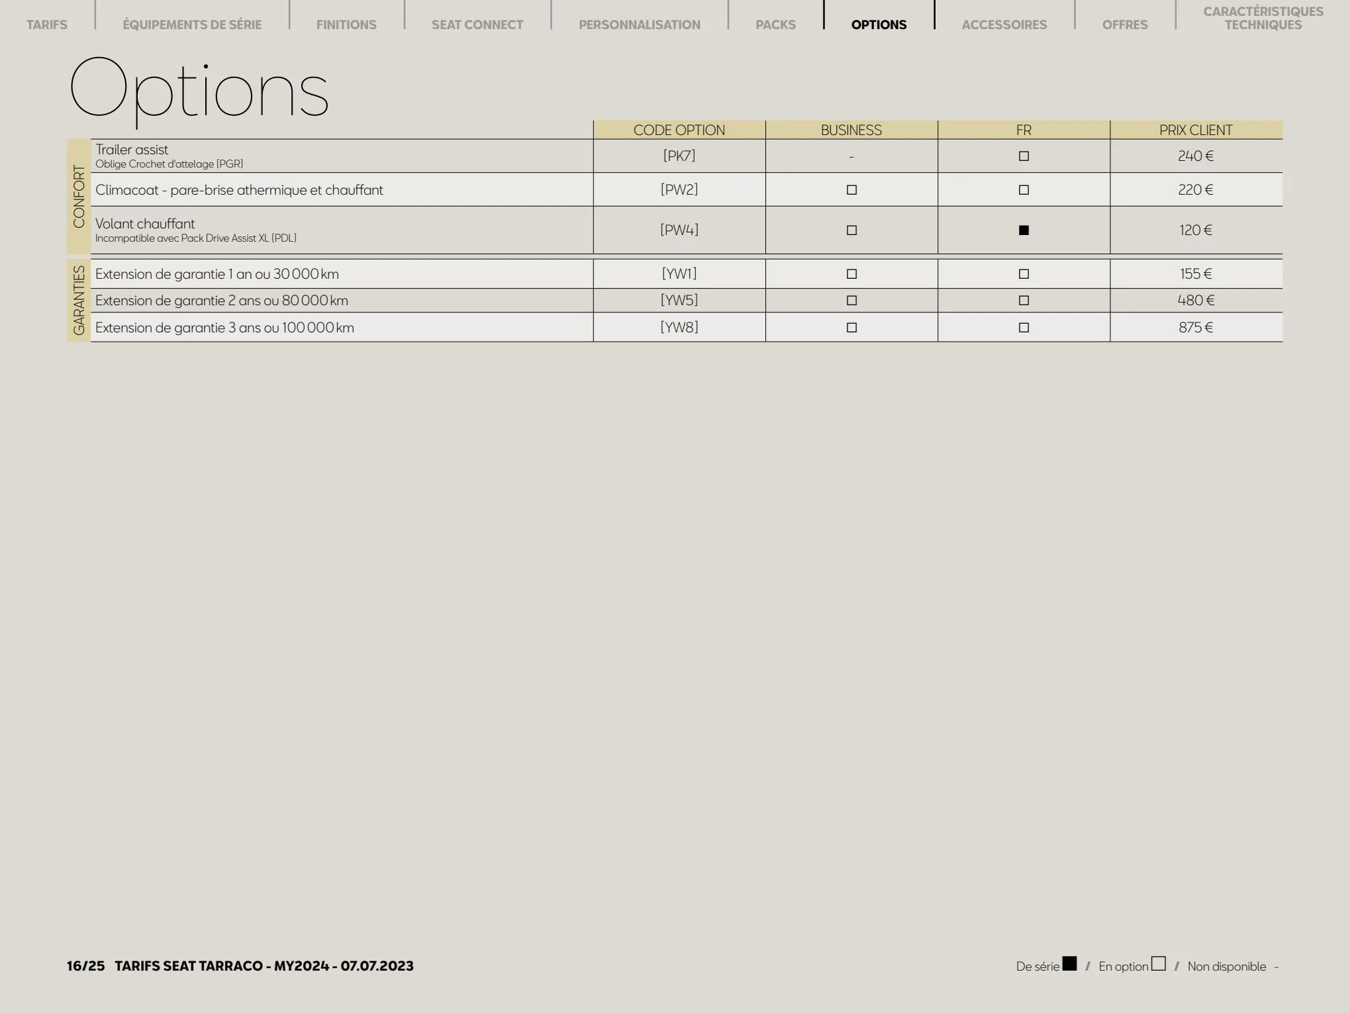Click the 240 € price
This screenshot has height=1013, width=1350.
[1196, 156]
